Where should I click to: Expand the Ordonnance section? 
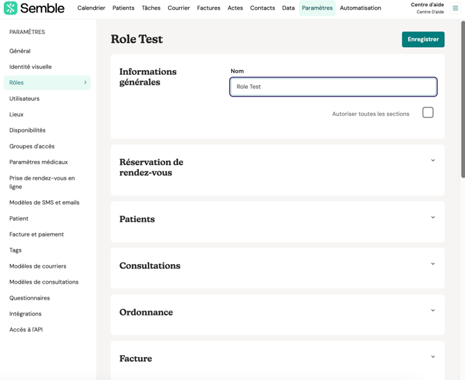tap(432, 311)
